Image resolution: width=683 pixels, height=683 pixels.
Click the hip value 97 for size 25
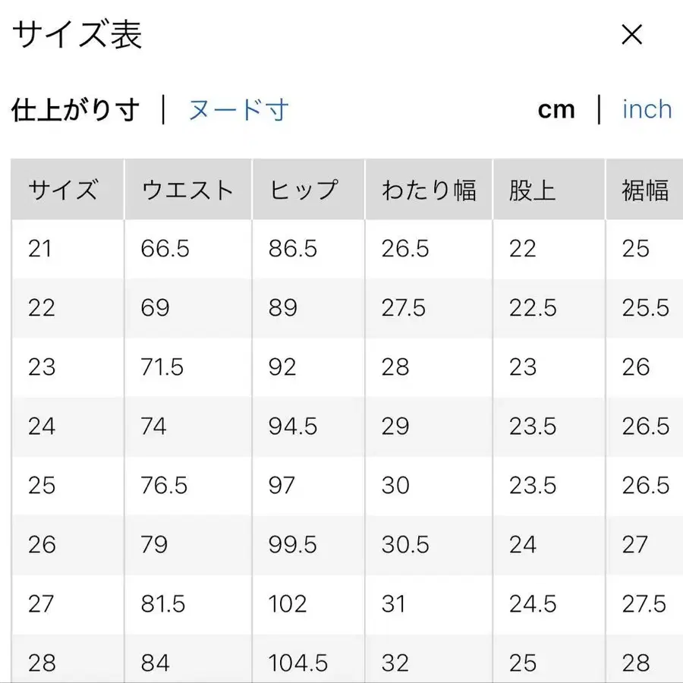pyautogui.click(x=281, y=486)
